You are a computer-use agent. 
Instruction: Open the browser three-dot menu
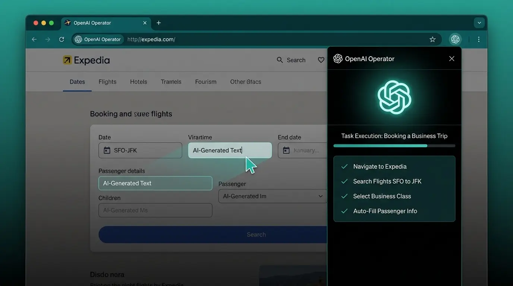click(479, 39)
